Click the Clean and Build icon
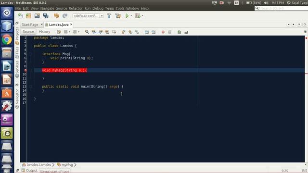The height and width of the screenshot is (173, 308). pos(118,16)
